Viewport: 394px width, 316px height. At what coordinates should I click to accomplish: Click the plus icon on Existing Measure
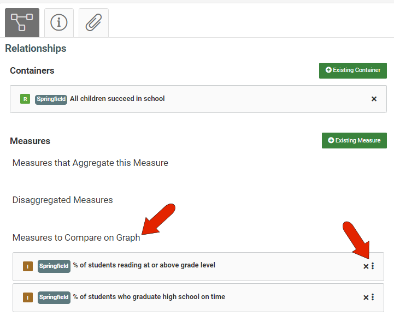pos(331,140)
